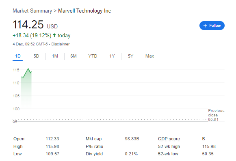The image size is (236, 161).
Task: Click the 52-wk high value 115.98
Action: pyautogui.click(x=209, y=146)
